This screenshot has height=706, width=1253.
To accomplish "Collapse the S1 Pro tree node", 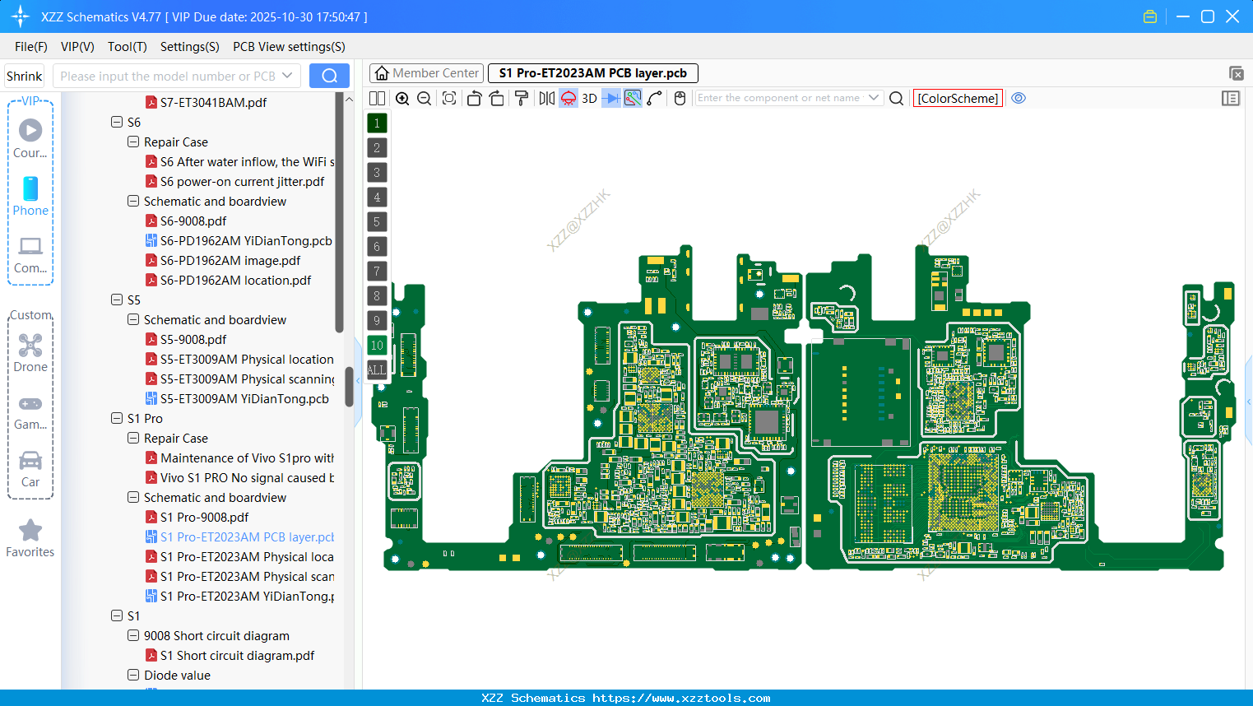I will (x=117, y=418).
